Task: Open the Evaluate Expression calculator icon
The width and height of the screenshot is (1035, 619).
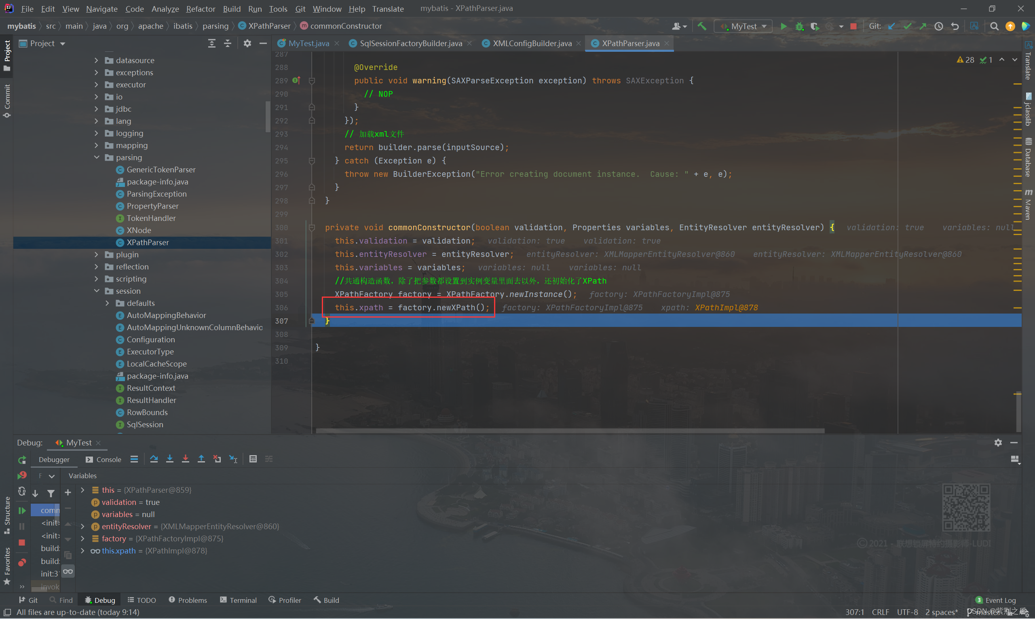Action: tap(253, 459)
